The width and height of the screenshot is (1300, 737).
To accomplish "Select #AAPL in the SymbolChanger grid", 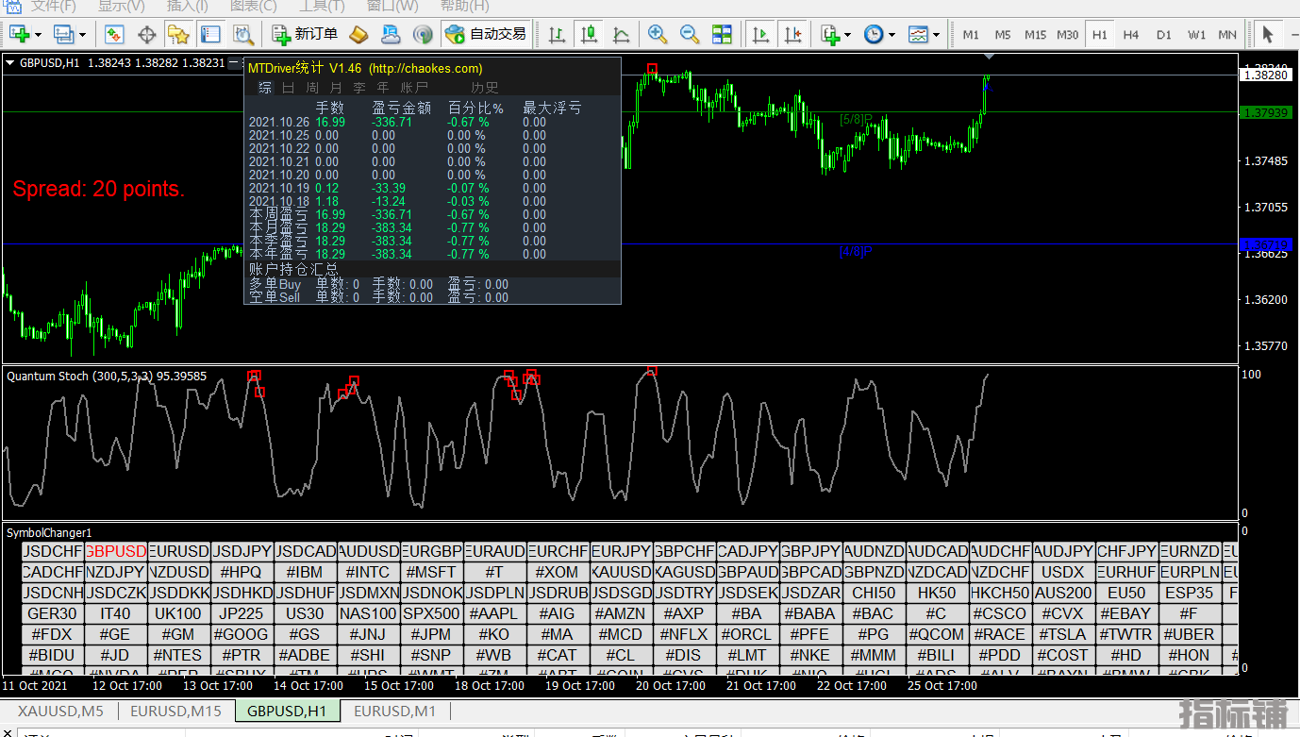I will [495, 613].
